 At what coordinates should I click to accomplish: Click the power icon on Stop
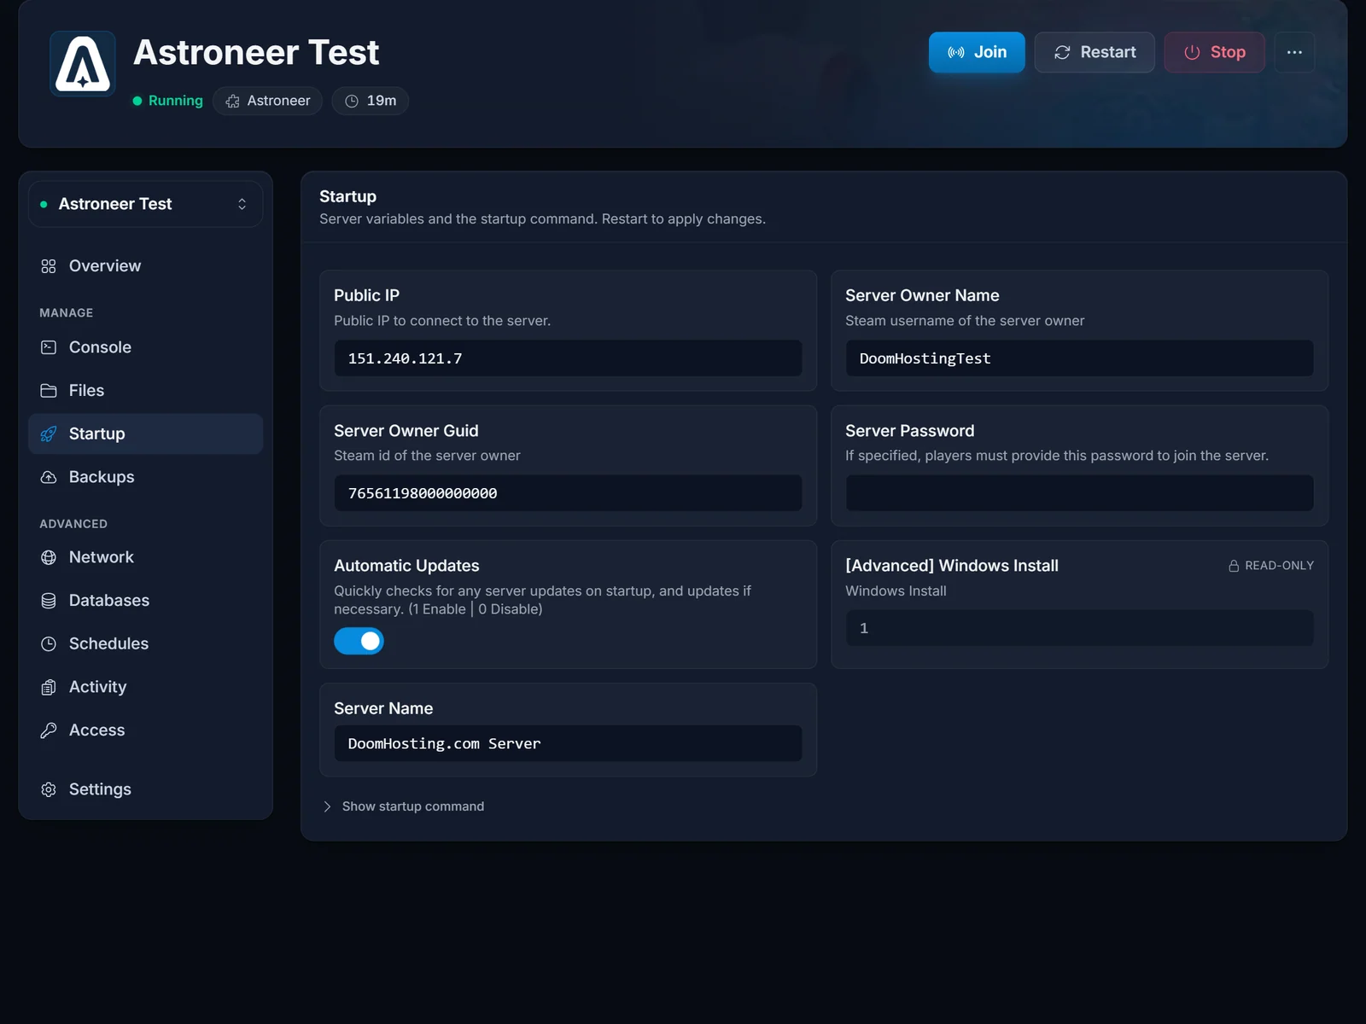(x=1192, y=52)
